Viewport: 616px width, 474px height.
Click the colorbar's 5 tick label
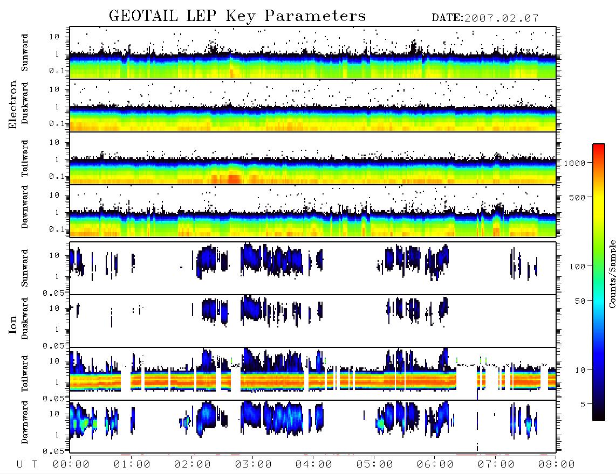[x=583, y=405]
